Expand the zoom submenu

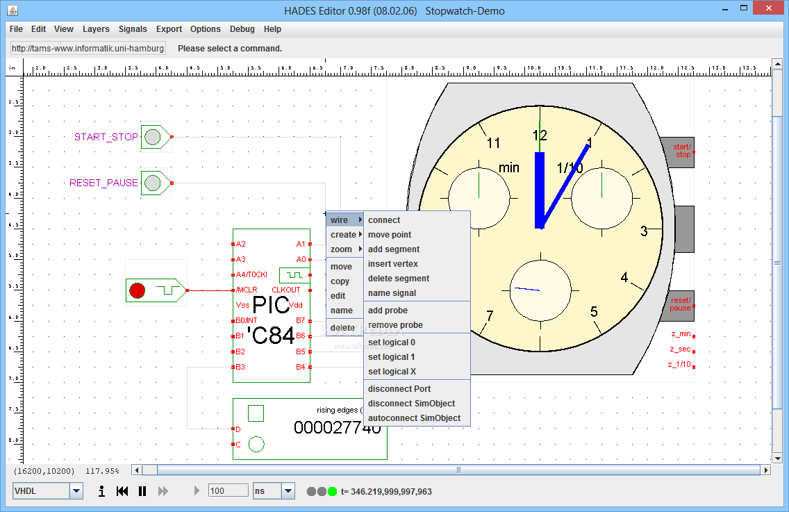pyautogui.click(x=345, y=249)
